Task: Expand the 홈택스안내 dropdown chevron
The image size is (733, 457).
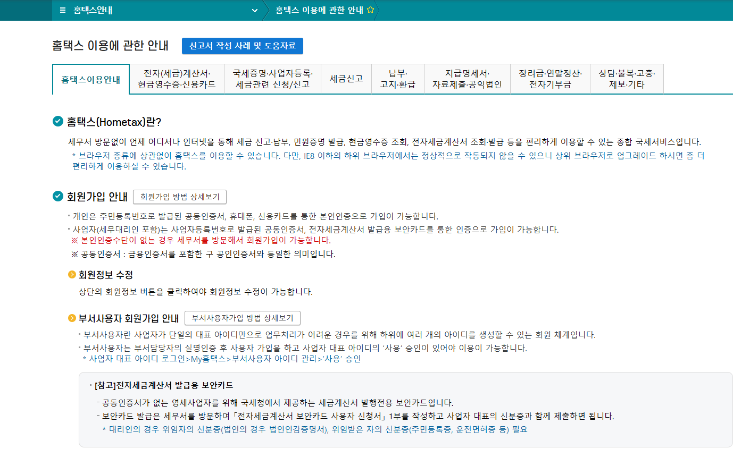Action: point(255,11)
